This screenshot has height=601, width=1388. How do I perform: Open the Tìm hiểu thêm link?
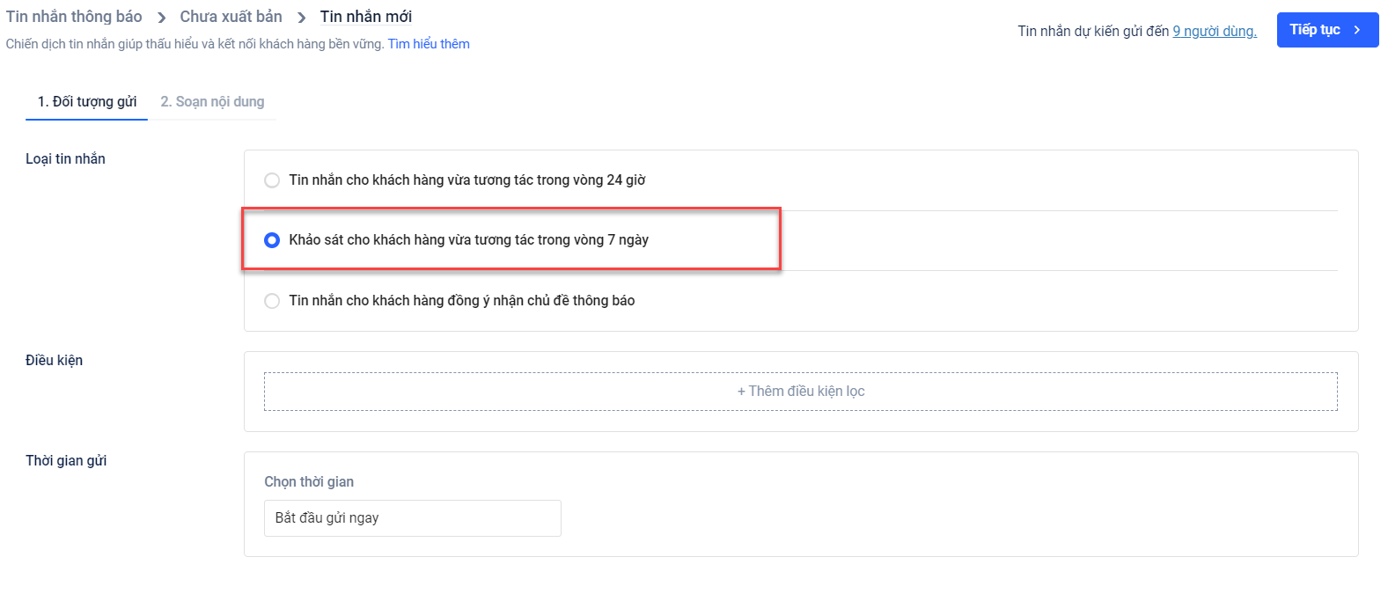tap(429, 44)
